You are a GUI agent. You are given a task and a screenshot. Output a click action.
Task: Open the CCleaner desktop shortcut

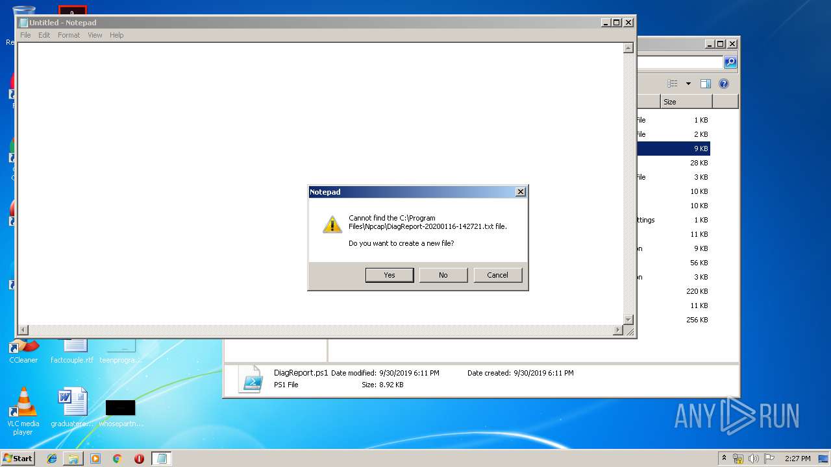coord(23,351)
